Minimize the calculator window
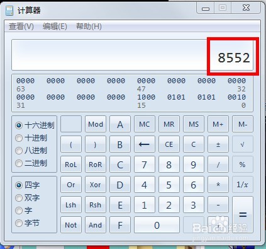266x249 pixels. pos(206,8)
